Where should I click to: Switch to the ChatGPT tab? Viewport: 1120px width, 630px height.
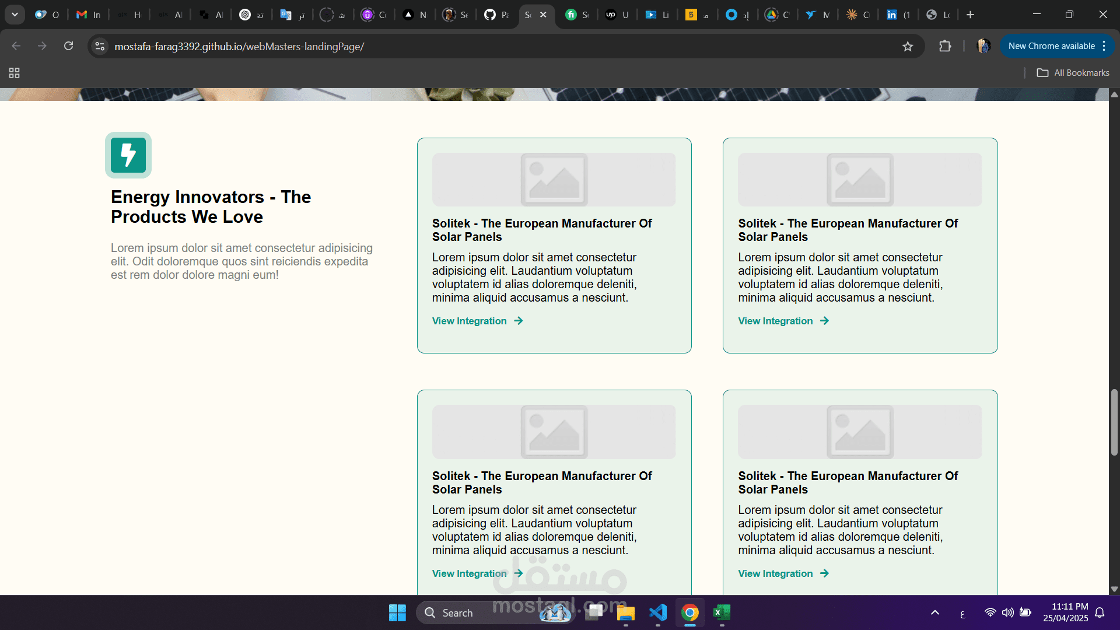pyautogui.click(x=252, y=15)
